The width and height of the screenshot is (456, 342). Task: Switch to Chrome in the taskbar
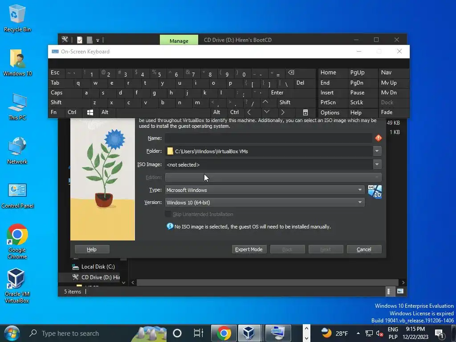click(x=224, y=333)
